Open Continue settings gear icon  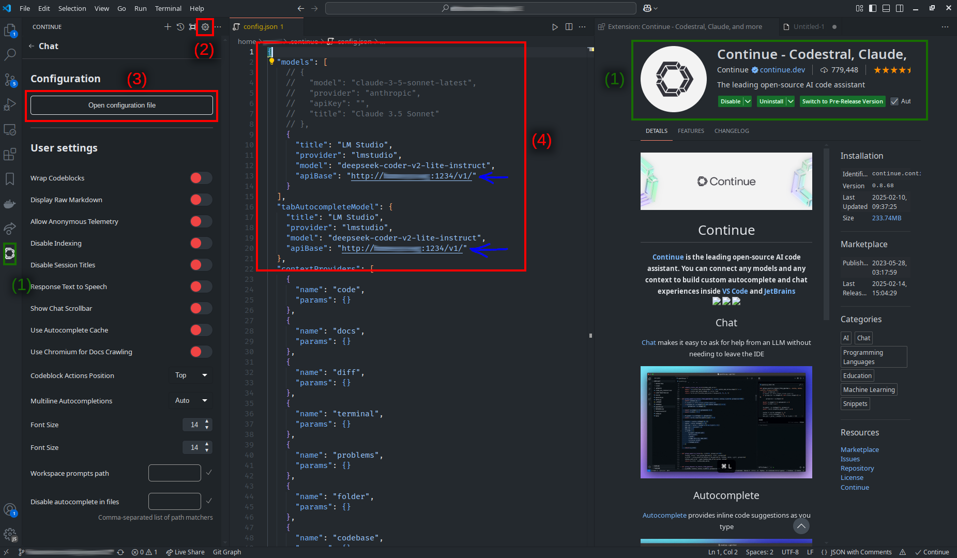tap(205, 27)
